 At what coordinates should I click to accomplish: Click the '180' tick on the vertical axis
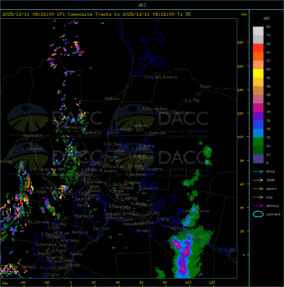240,43
